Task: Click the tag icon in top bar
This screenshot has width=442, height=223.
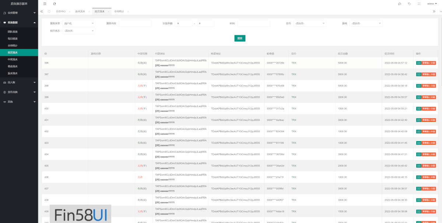Action: tap(409, 4)
